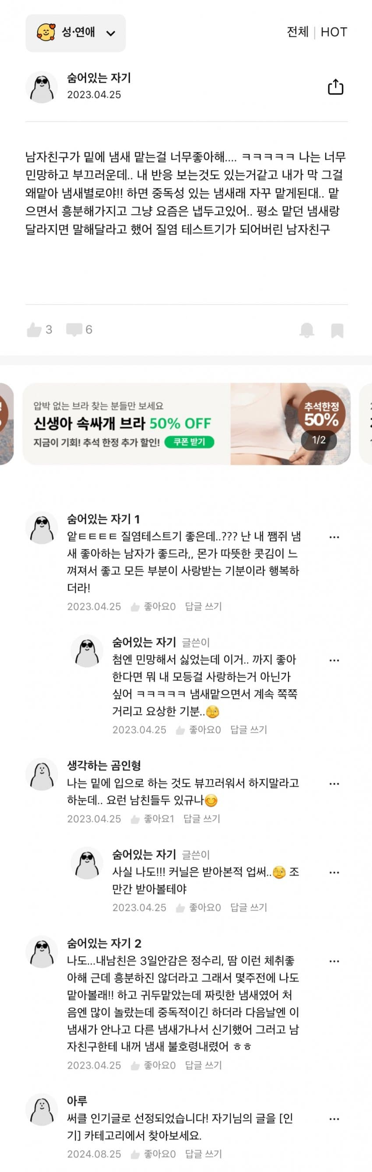Open the bra advertisement product image

click(x=290, y=424)
